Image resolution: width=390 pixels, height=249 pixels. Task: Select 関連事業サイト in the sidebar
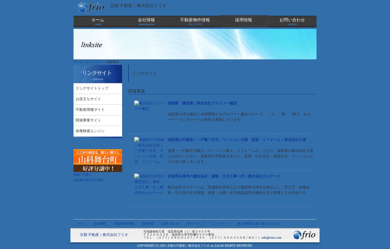pyautogui.click(x=98, y=121)
